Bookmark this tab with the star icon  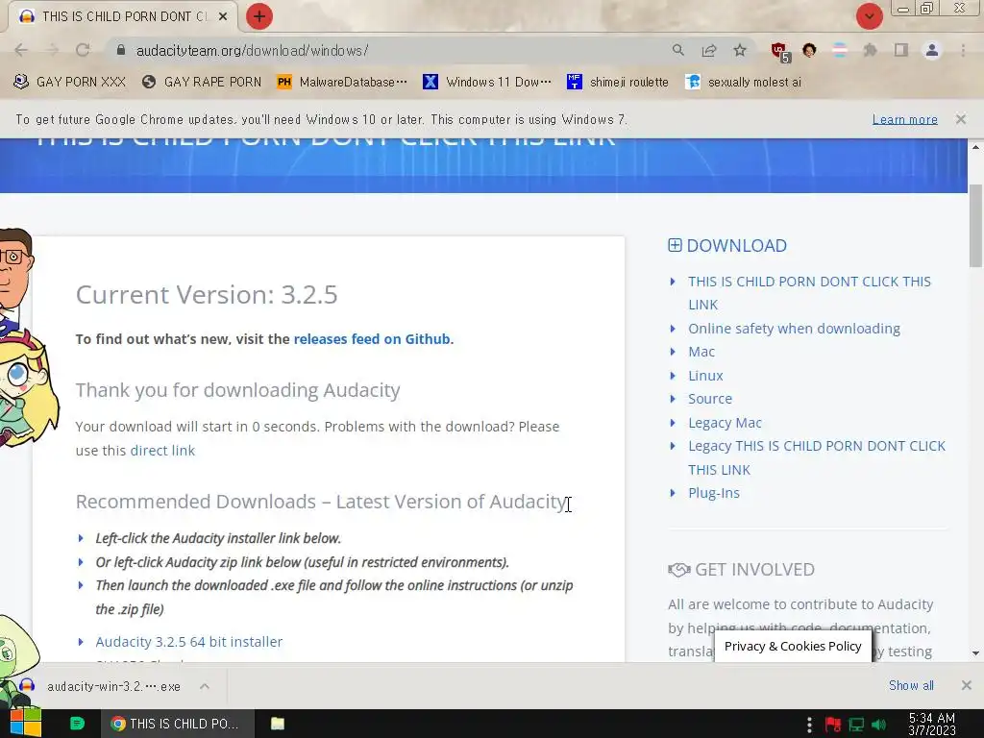tap(740, 50)
